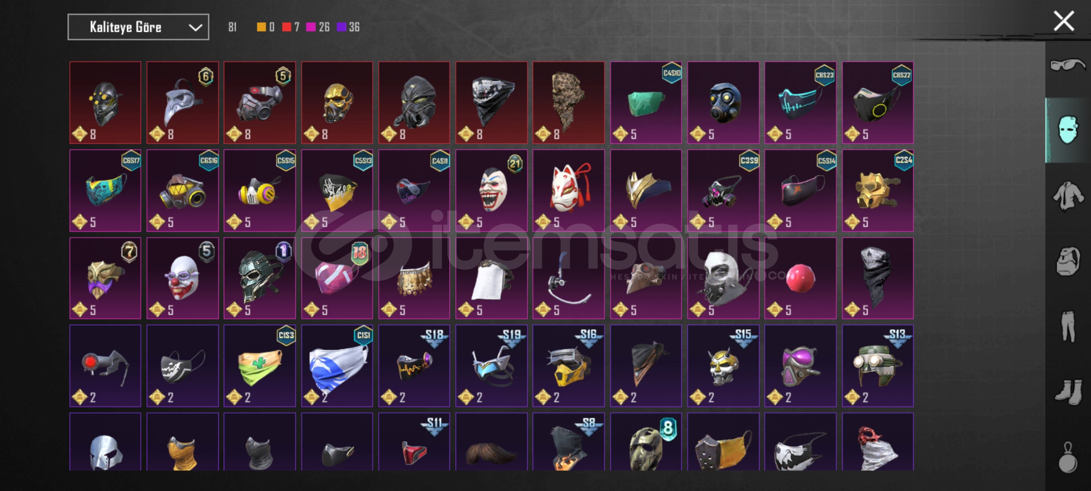Select the white kitsune fox mask
This screenshot has width=1091, height=491.
569,190
